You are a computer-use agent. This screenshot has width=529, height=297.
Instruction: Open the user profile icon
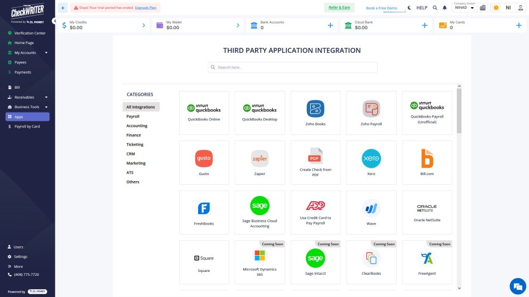point(521,8)
